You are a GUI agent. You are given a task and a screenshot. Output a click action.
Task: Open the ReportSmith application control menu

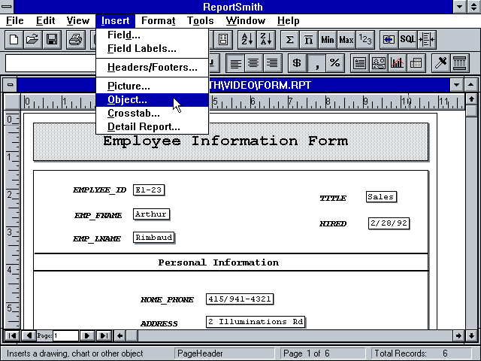coord(7,7)
